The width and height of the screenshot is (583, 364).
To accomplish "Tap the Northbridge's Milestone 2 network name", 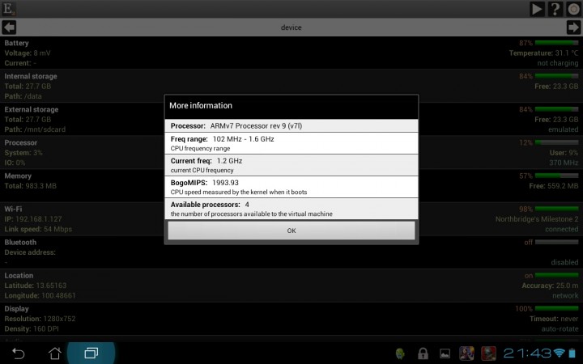I will [x=537, y=219].
